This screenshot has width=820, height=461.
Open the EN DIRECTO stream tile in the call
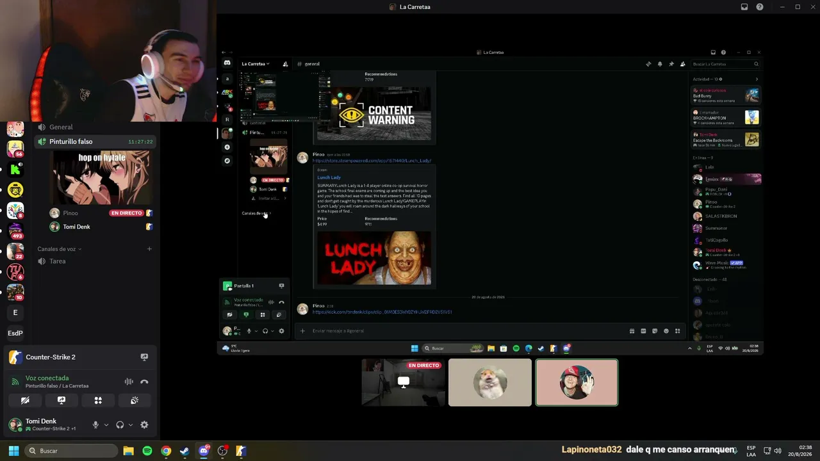point(403,382)
